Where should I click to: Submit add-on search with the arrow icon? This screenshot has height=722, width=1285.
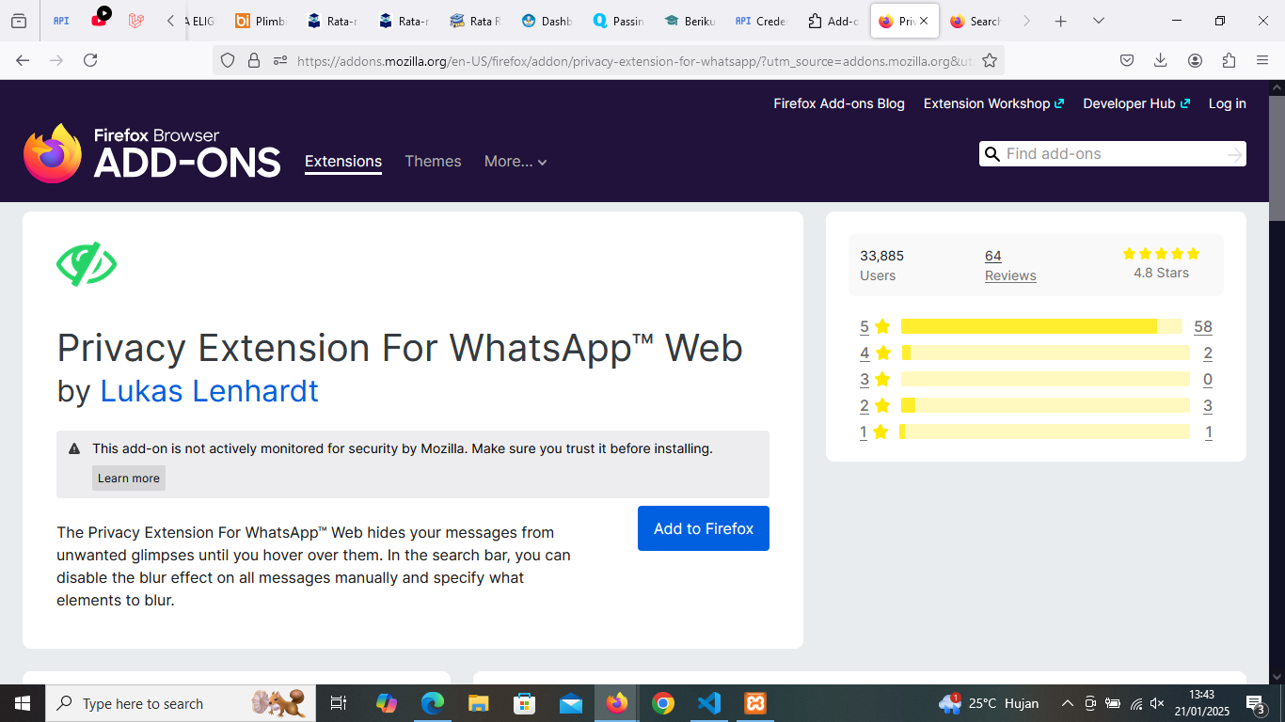coord(1234,154)
